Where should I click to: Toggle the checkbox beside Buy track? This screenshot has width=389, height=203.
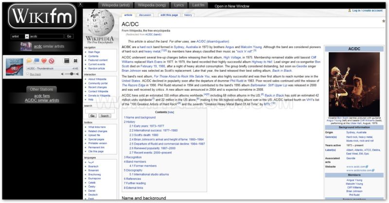[x=28, y=74]
